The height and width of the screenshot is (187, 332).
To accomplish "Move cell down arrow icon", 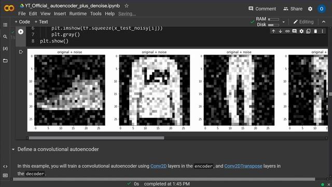I will click(x=280, y=31).
